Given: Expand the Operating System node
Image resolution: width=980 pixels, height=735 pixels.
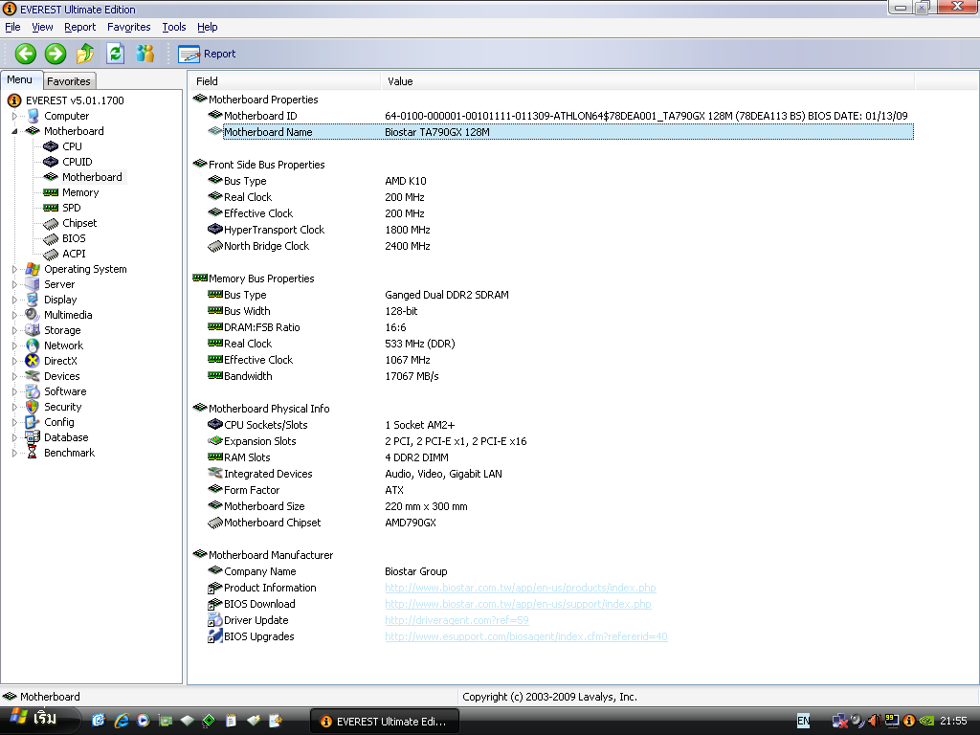Looking at the screenshot, I should (x=14, y=269).
